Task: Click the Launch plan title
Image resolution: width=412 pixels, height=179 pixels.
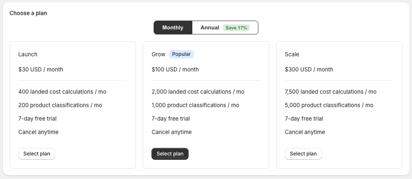Action: (x=28, y=54)
